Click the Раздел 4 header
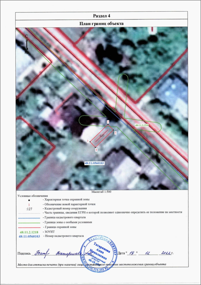 (102, 16)
